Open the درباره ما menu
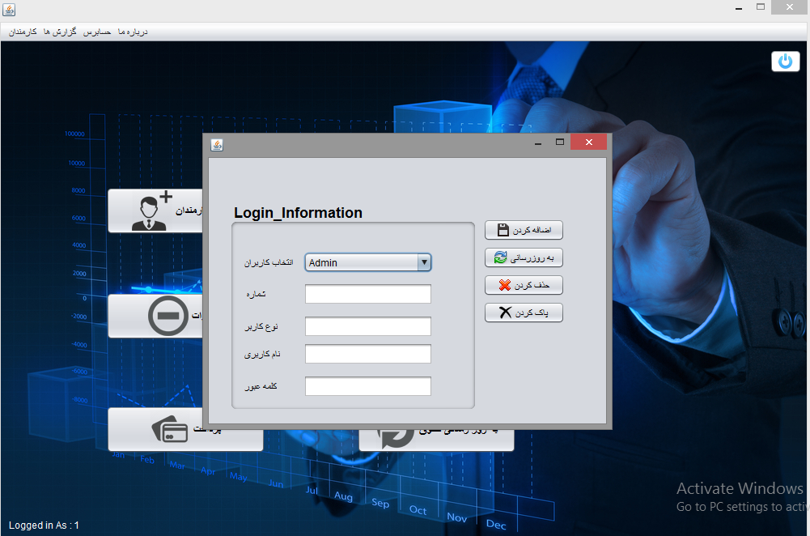Screen dimensions: 810x536 click(133, 32)
